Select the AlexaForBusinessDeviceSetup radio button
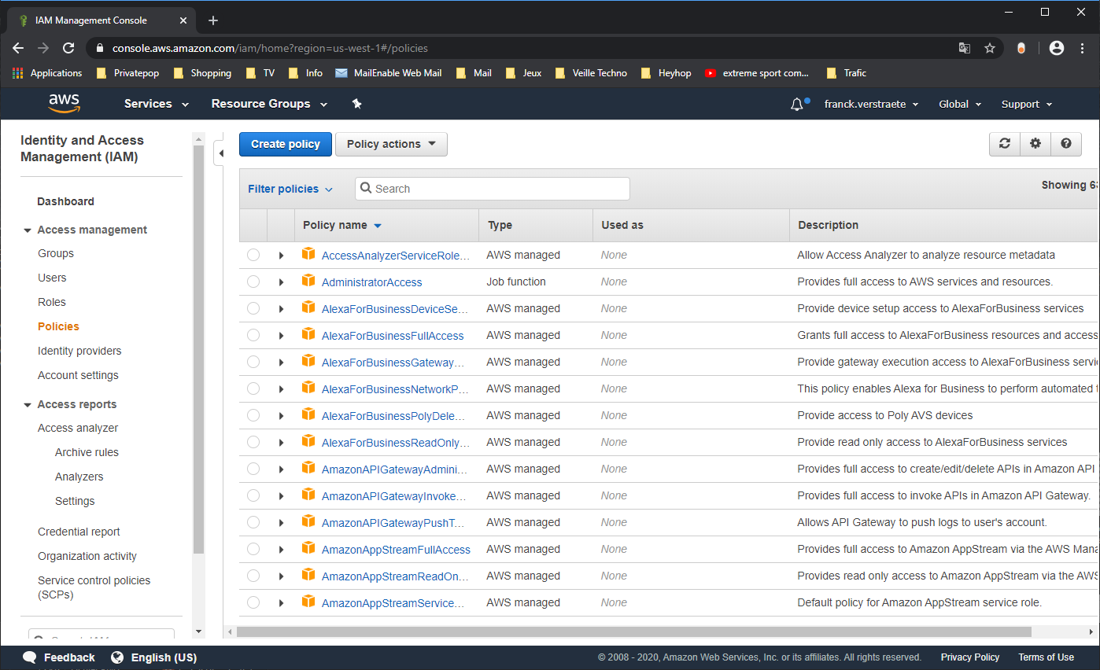This screenshot has width=1100, height=670. pos(253,308)
